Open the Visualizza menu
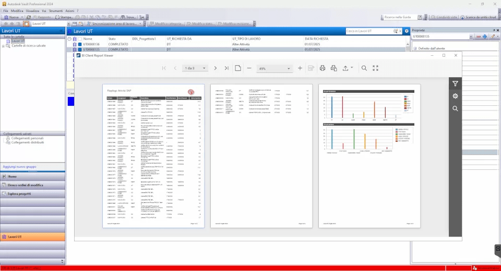The height and width of the screenshot is (271, 501). point(32,11)
